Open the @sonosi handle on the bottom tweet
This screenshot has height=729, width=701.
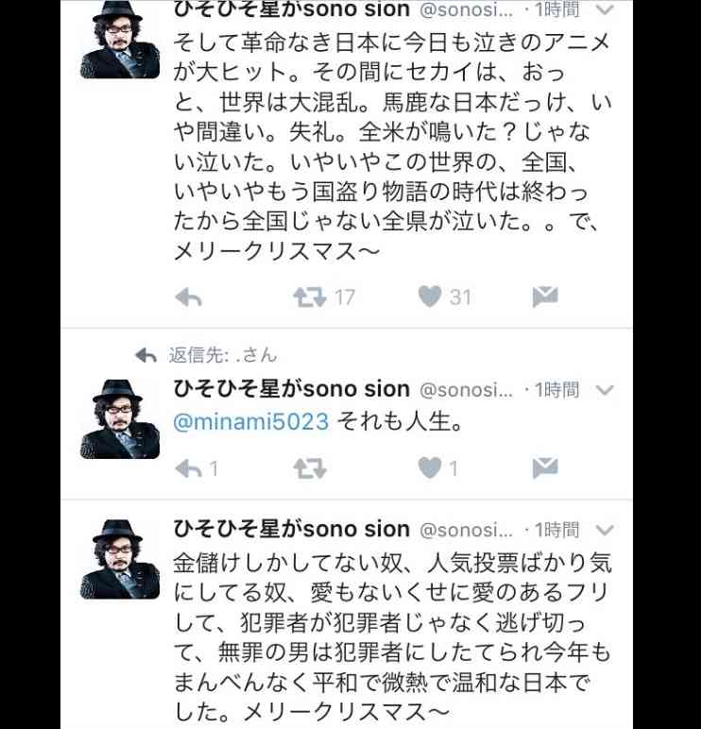click(466, 530)
